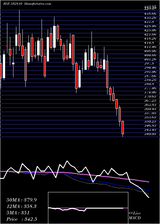The width and height of the screenshot is (160, 224).
Task: Click the <<Live MACD label
Action: click(x=135, y=216)
